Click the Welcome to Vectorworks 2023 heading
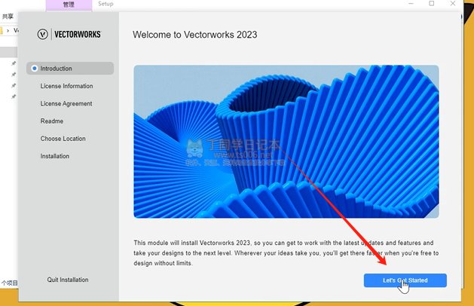474x306 pixels. (195, 35)
